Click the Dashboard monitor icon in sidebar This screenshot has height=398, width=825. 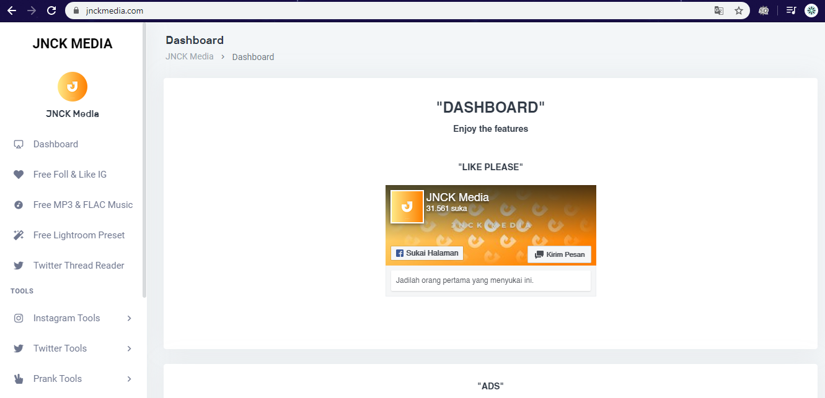coord(19,144)
